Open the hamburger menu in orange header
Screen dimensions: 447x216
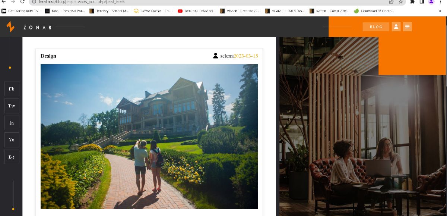[408, 27]
